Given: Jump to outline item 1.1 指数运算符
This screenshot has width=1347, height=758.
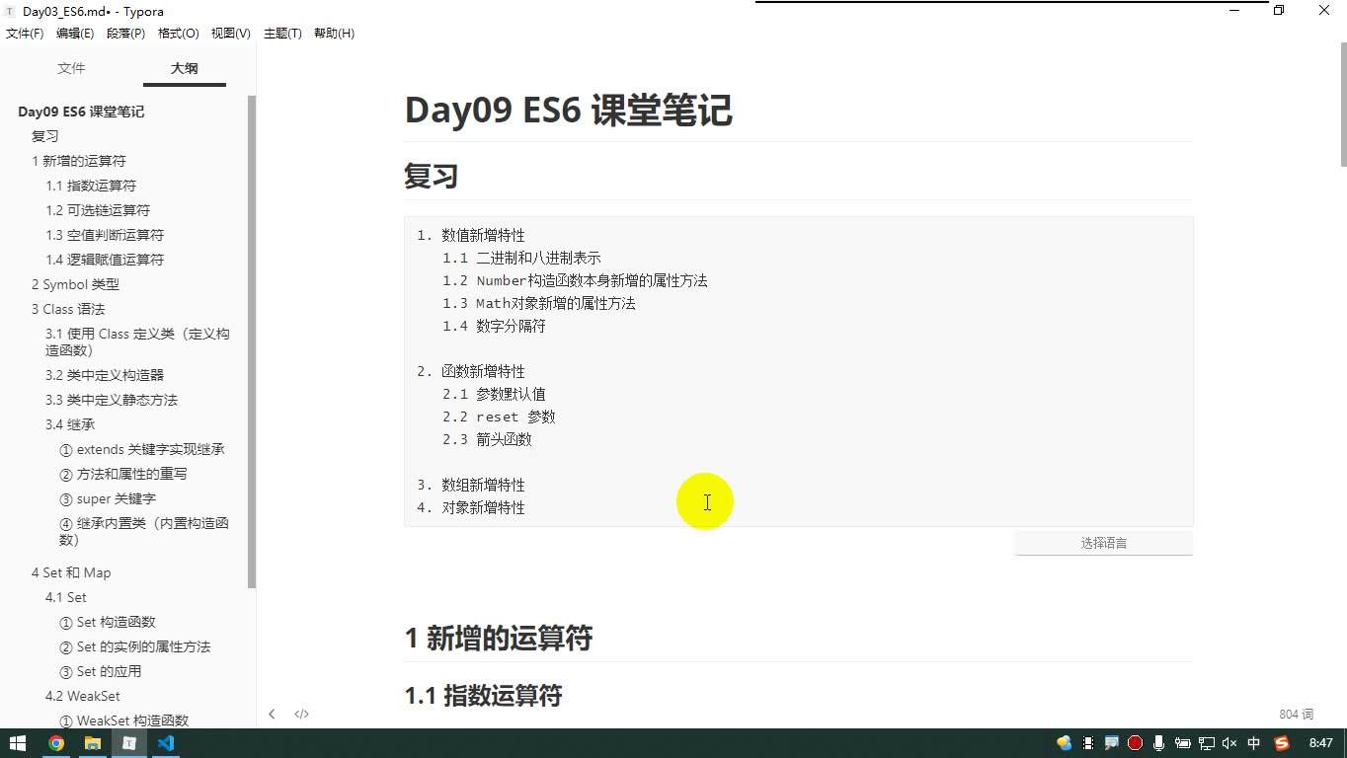Looking at the screenshot, I should (91, 186).
